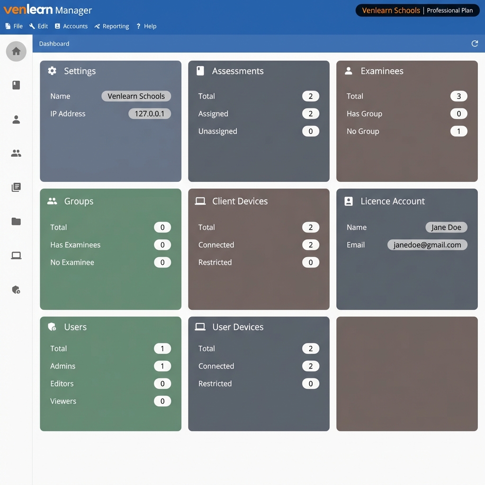
Task: Click the Venlearn Schools Professional Plan button
Action: [x=417, y=10]
